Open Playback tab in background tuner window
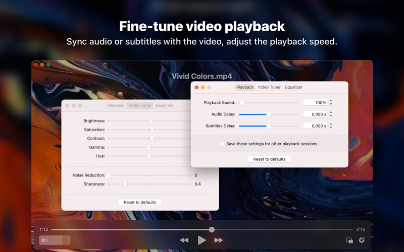 tap(116, 105)
